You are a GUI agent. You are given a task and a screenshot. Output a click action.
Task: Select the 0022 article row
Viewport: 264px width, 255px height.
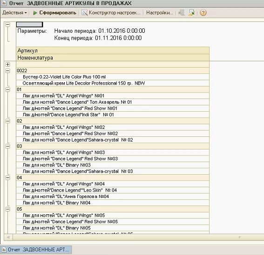pos(113,71)
